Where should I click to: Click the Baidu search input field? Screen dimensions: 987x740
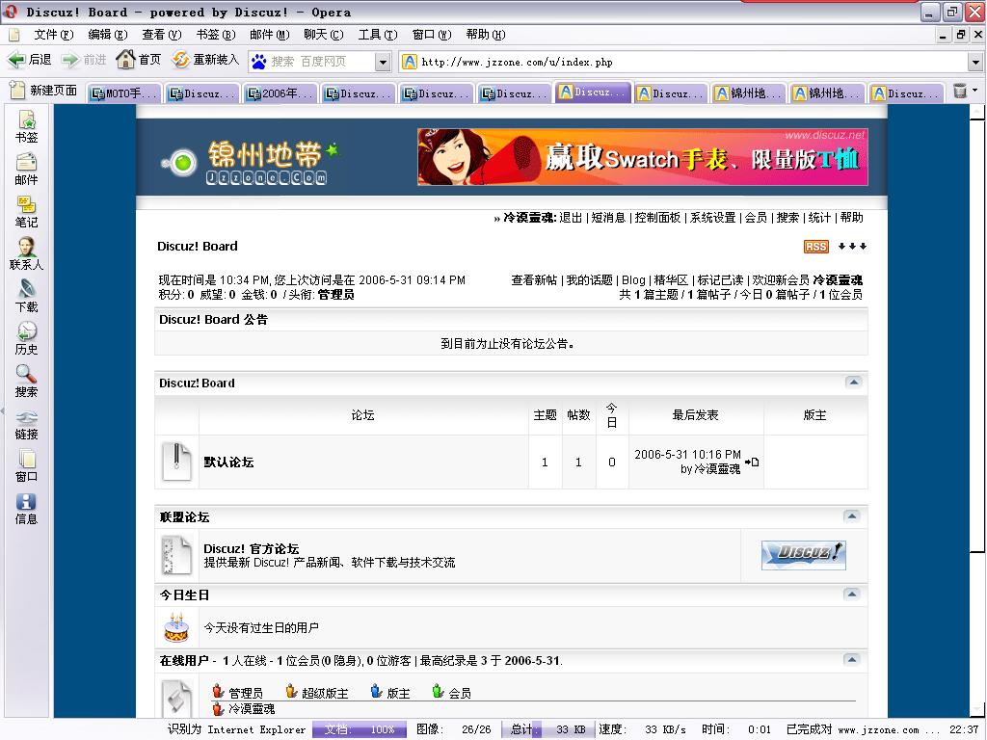(x=322, y=62)
